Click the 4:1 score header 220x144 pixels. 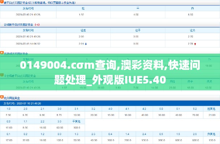pos(127,109)
